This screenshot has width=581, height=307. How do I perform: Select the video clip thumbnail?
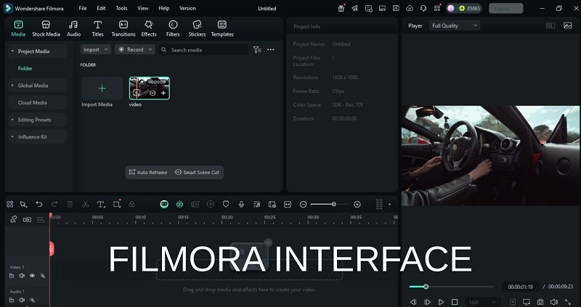pyautogui.click(x=150, y=88)
